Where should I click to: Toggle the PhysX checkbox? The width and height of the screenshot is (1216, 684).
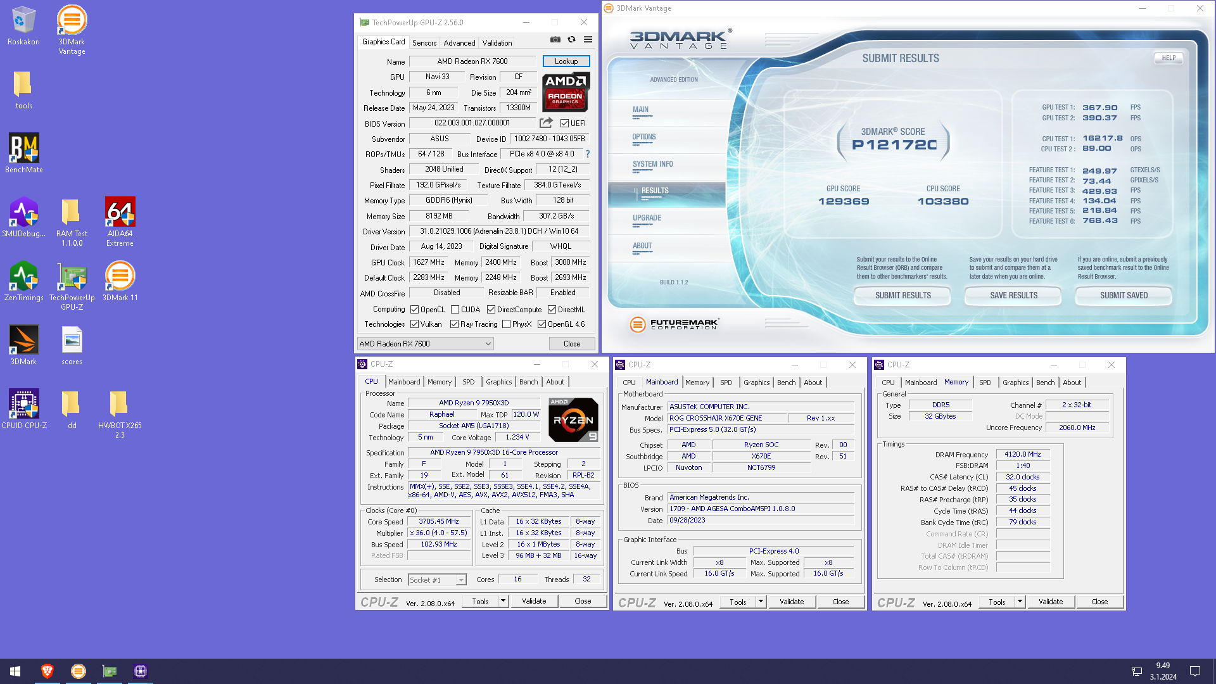pyautogui.click(x=506, y=324)
